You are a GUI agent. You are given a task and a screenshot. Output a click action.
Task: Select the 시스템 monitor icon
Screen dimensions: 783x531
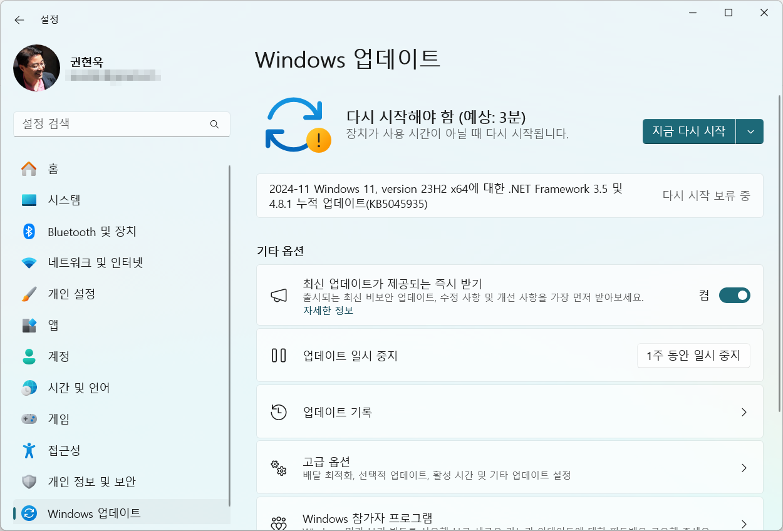29,200
